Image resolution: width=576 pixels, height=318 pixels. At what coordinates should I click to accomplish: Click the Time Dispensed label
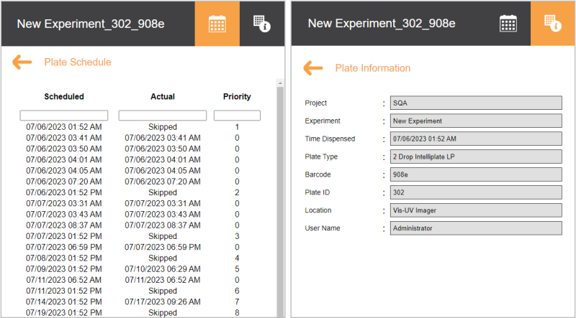[330, 139]
